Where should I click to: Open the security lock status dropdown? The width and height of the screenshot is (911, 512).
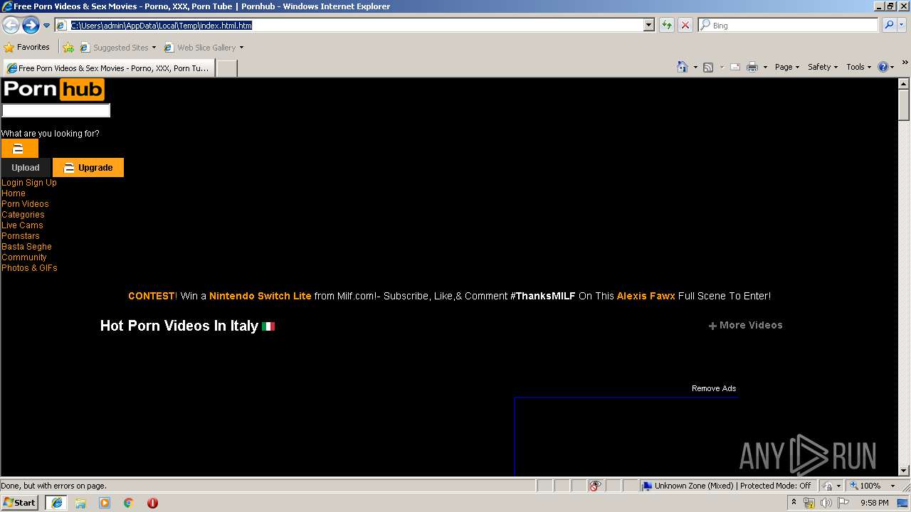tap(831, 486)
